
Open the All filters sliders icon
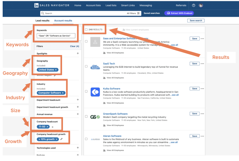[x=138, y=13]
